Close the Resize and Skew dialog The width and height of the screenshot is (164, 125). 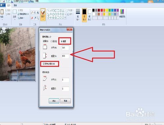point(70,29)
